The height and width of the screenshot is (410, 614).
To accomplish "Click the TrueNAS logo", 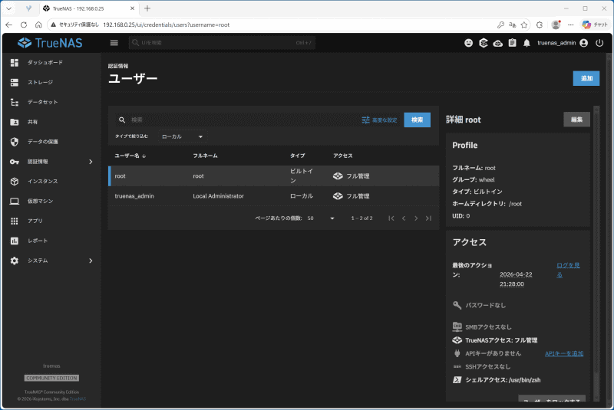I will click(x=50, y=43).
